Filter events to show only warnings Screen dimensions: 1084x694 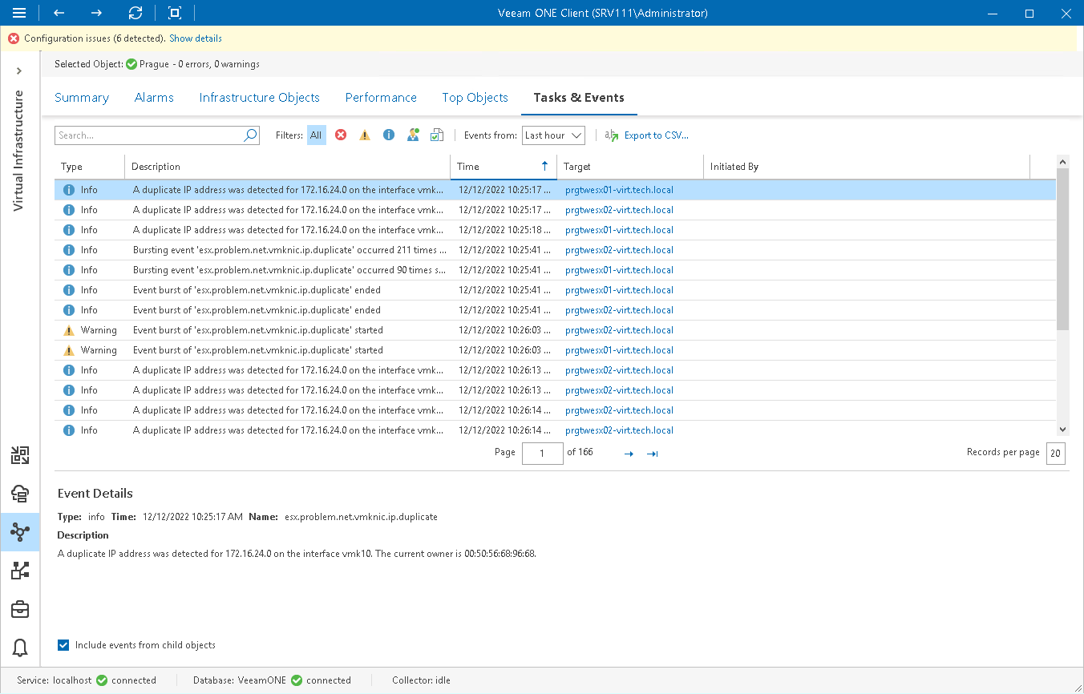point(365,135)
